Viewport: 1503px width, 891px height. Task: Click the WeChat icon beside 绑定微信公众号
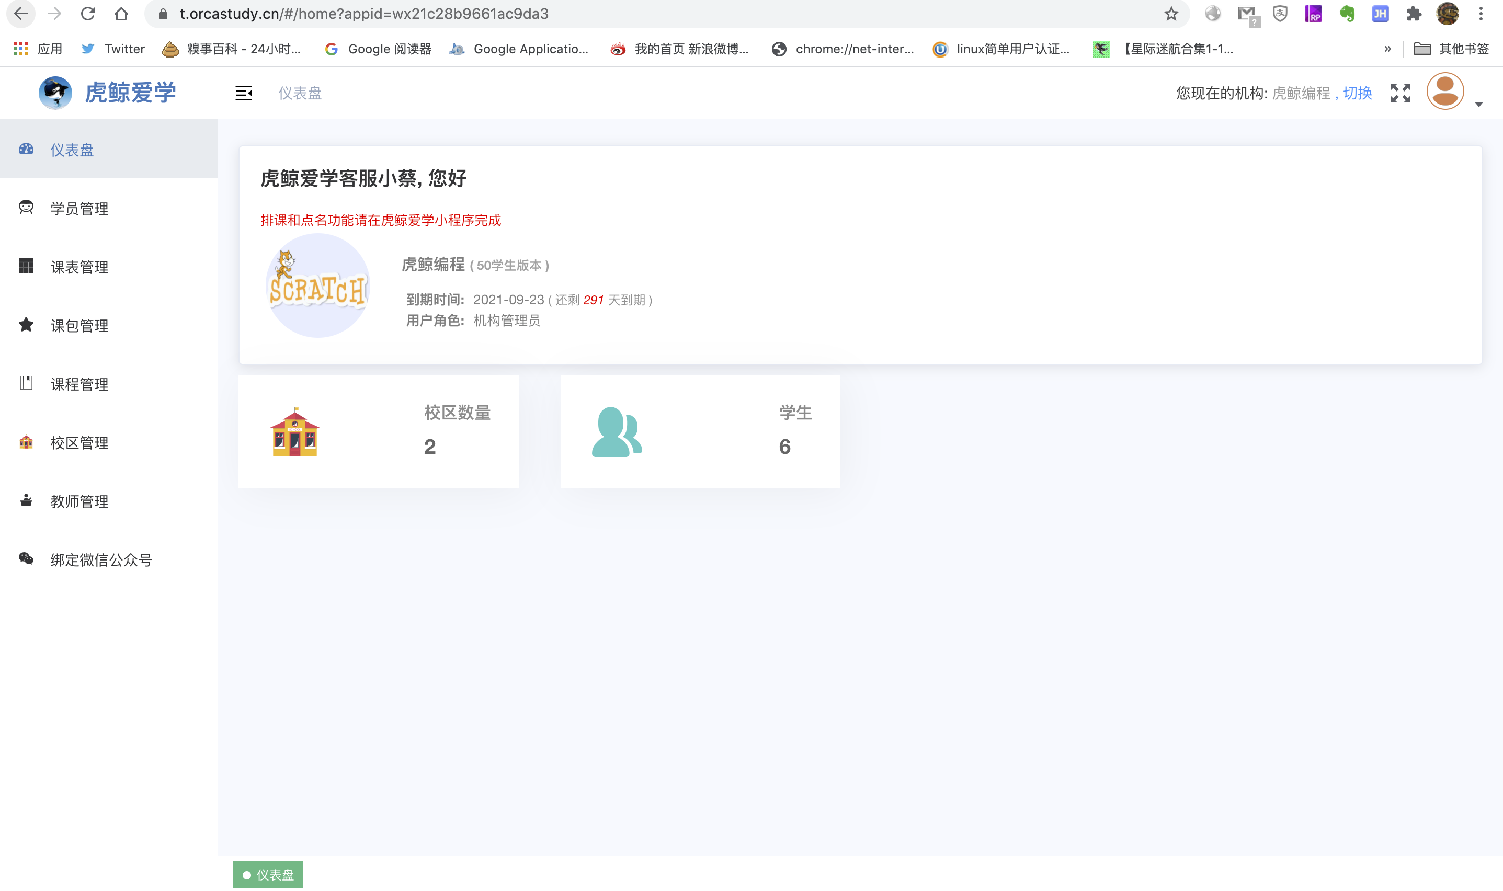click(x=26, y=558)
